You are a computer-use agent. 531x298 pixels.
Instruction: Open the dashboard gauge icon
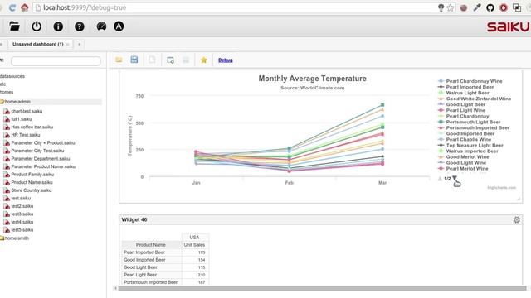[x=101, y=26]
